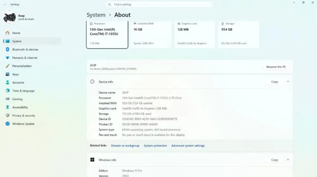Screen dimensions: 317x177
Task: Click the Processor card chip icon
Action: pos(91,24)
